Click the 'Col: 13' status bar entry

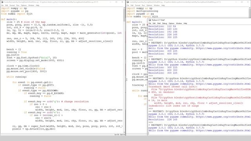tap(122, 135)
